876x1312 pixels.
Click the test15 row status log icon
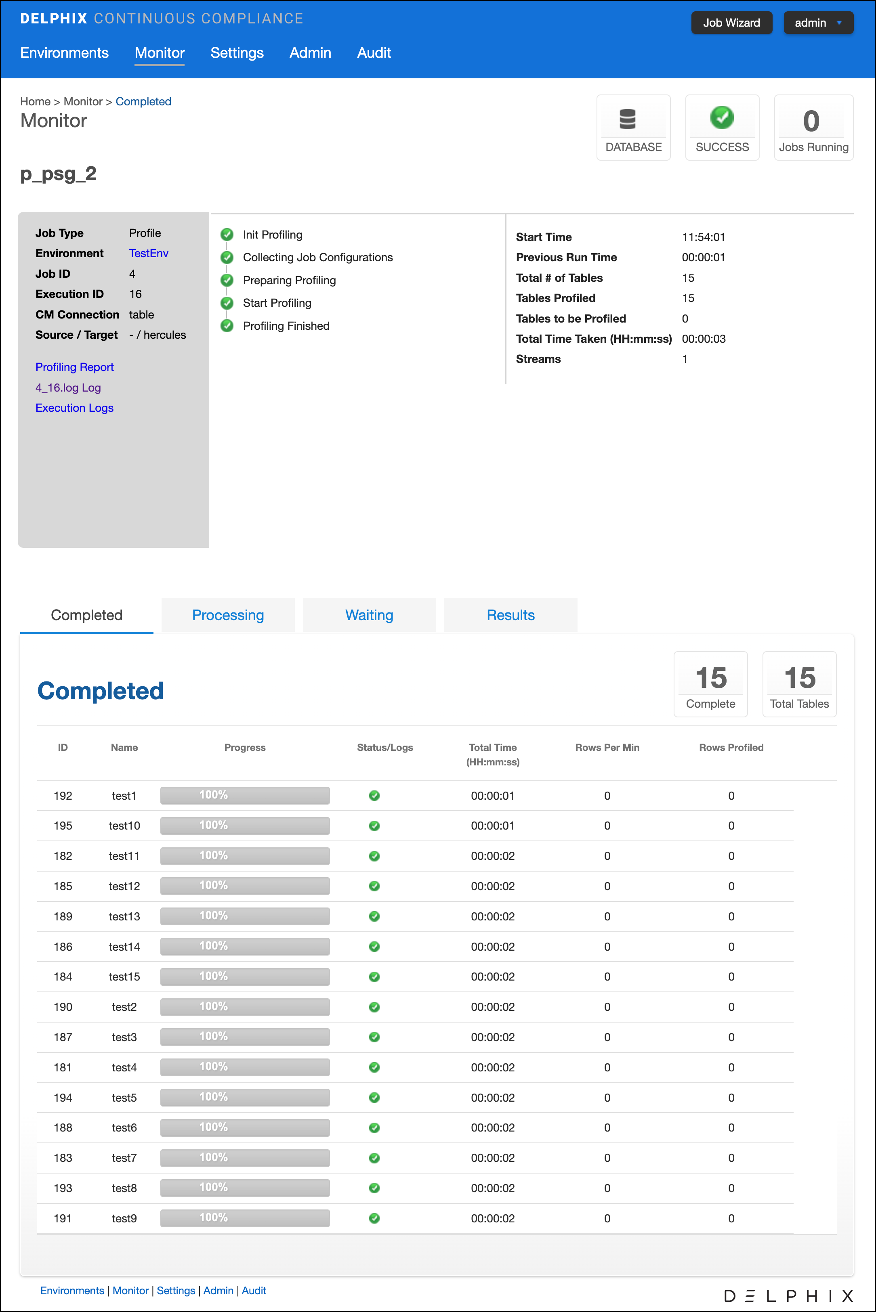(374, 977)
